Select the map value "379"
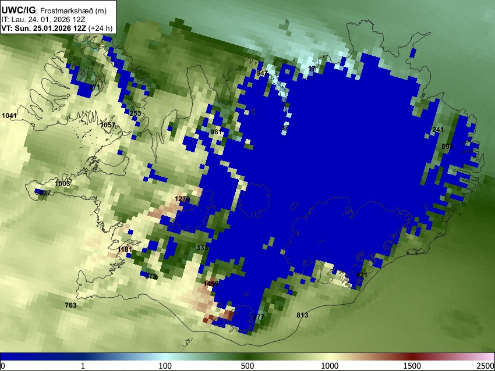495x371 pixels. 151,276
